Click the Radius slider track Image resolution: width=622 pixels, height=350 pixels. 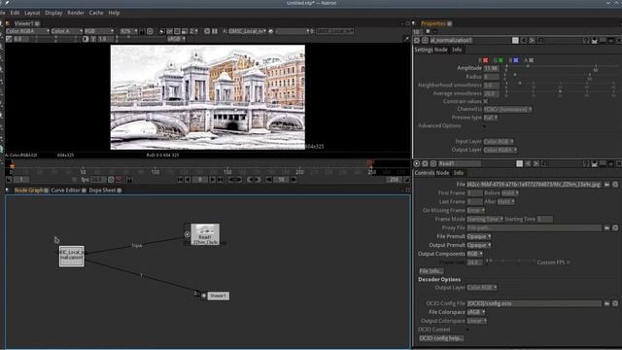click(562, 76)
